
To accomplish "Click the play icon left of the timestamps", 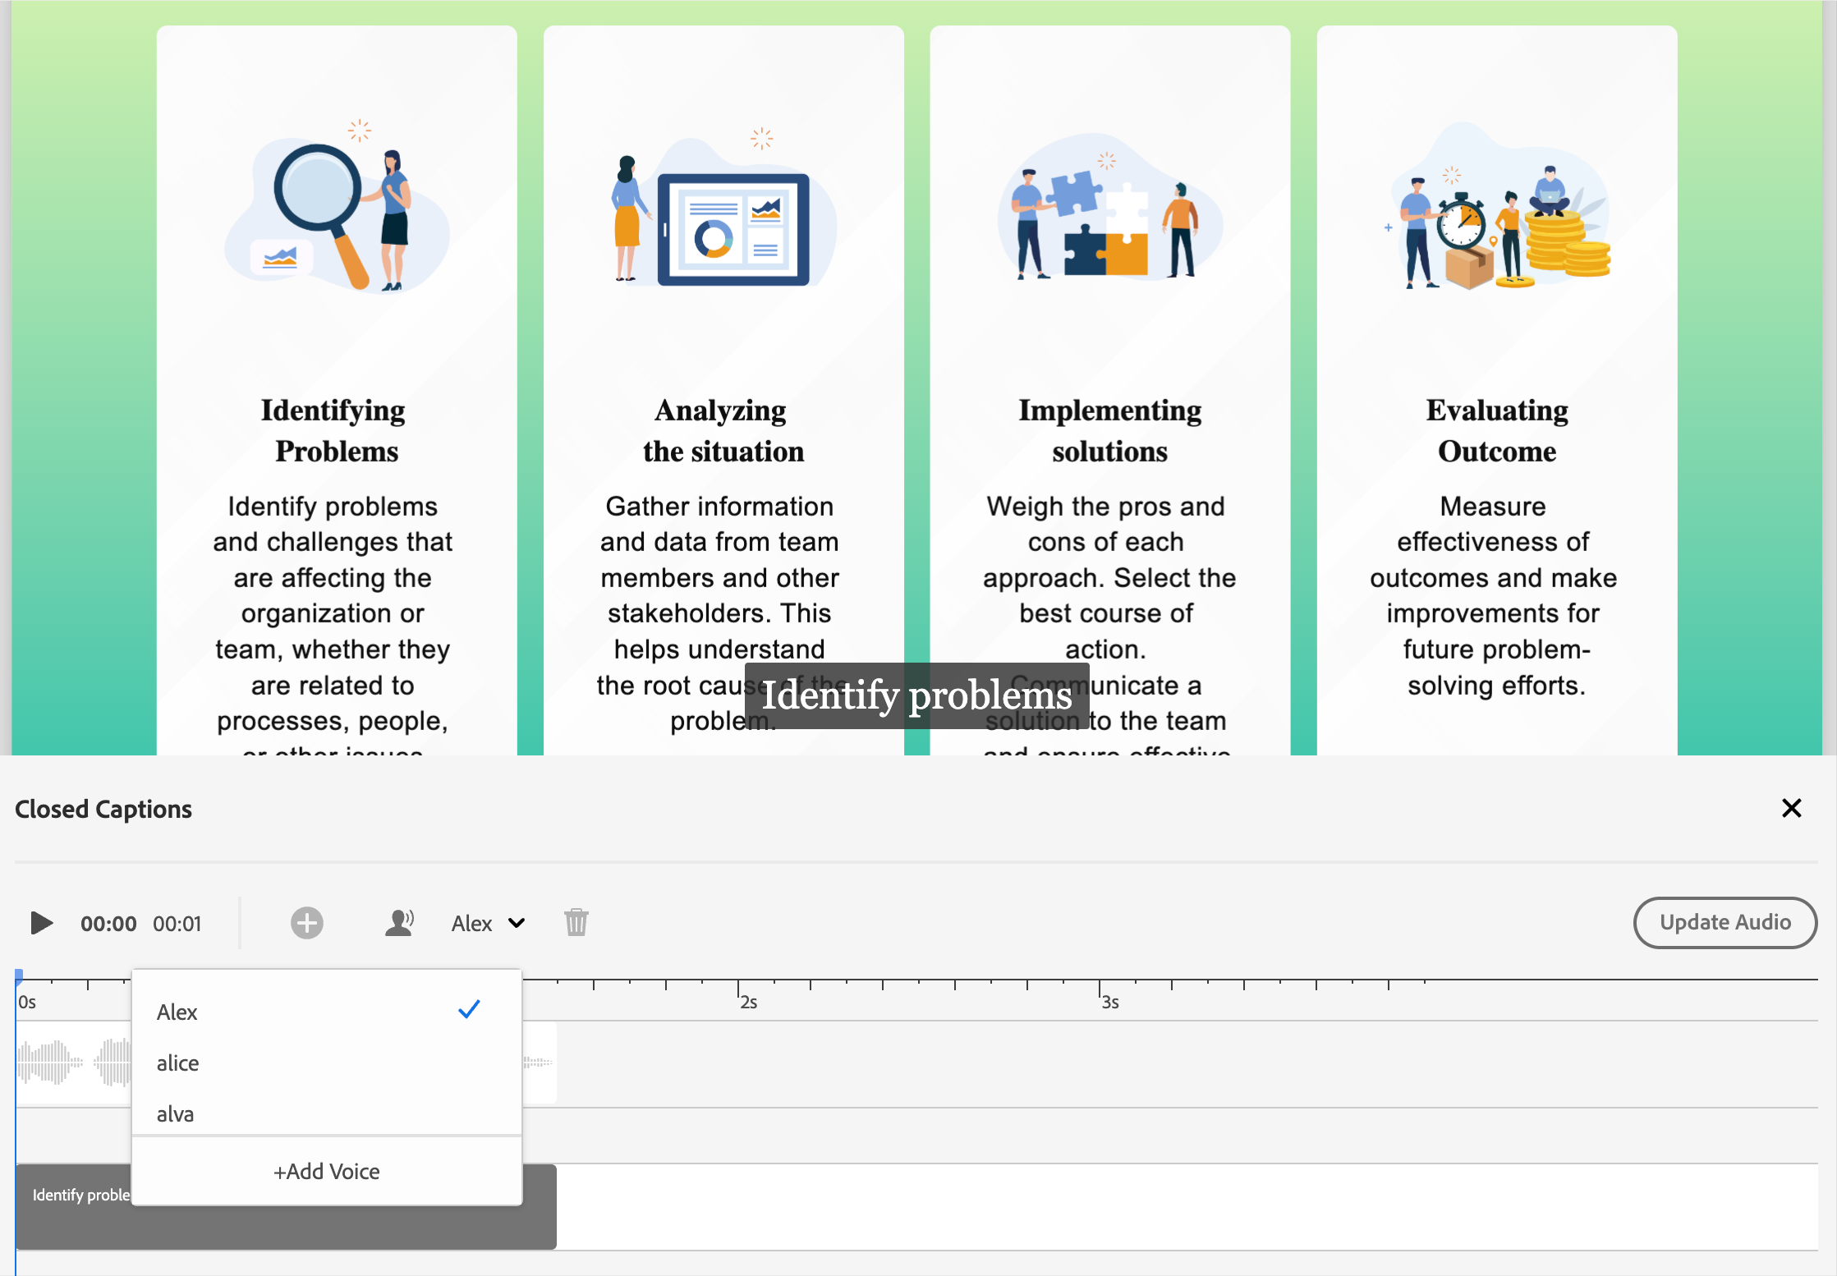I will [x=41, y=922].
